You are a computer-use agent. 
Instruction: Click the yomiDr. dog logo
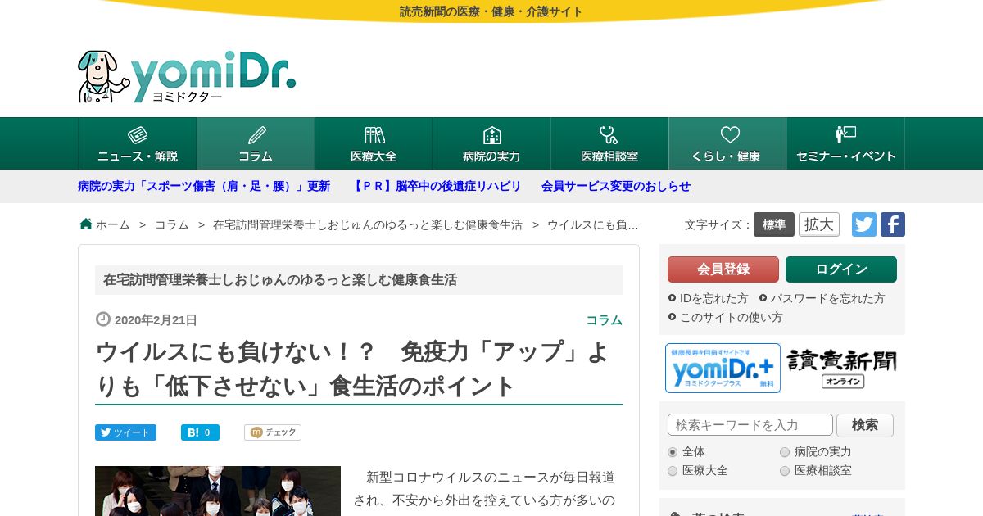(187, 76)
